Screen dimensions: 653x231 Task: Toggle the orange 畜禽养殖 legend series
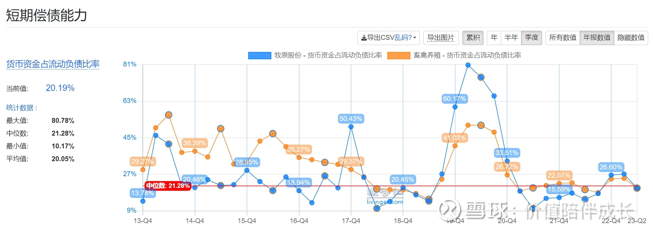pyautogui.click(x=398, y=55)
